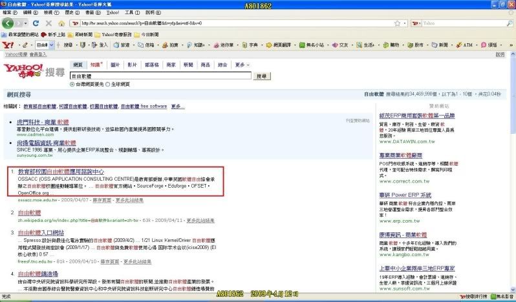Open the 編輯 (E) menu

click(x=30, y=12)
